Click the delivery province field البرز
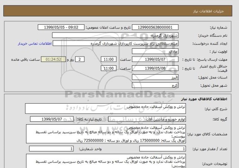Screen dimensions: 239x168 pos(155,77)
